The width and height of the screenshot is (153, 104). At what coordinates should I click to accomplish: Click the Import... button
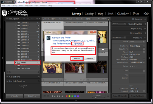point(15,96)
